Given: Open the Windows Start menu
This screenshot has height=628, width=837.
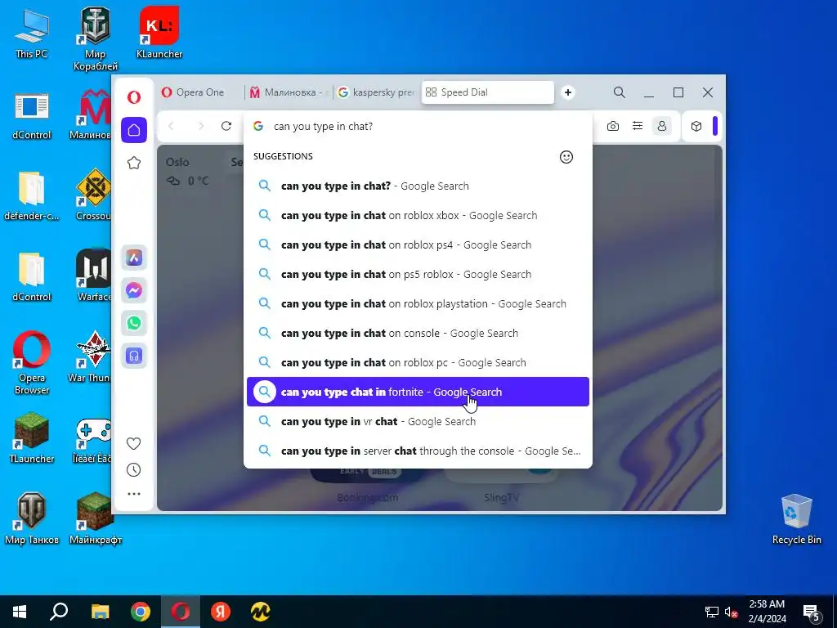Looking at the screenshot, I should coord(20,612).
